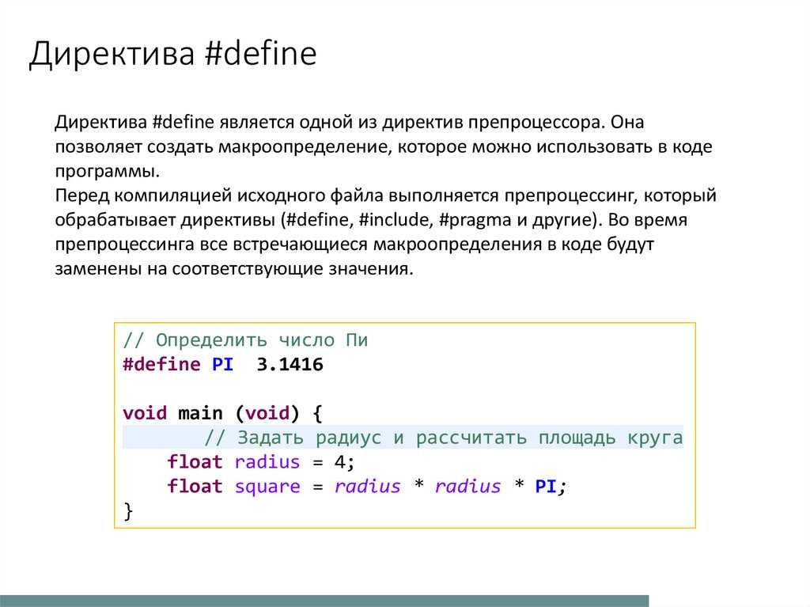
Task: Click "PI;" at the end of the square line
Action: (x=551, y=487)
